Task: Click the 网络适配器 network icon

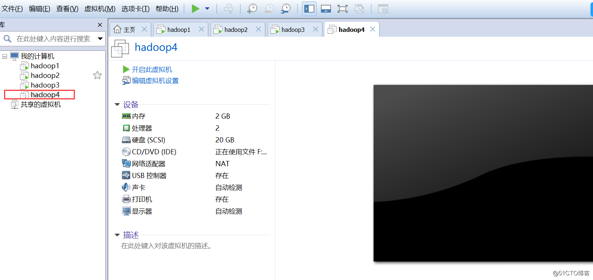Action: [126, 164]
